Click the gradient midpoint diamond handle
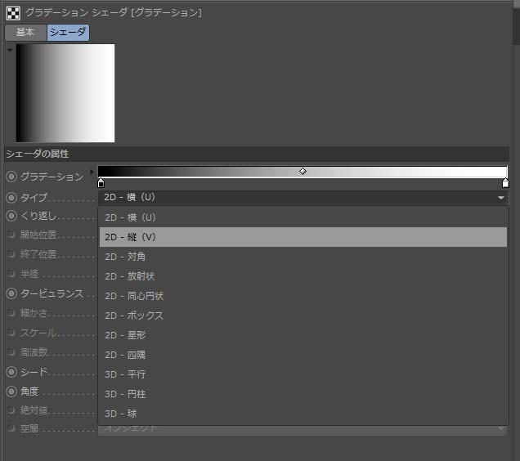520x461 pixels. [303, 172]
